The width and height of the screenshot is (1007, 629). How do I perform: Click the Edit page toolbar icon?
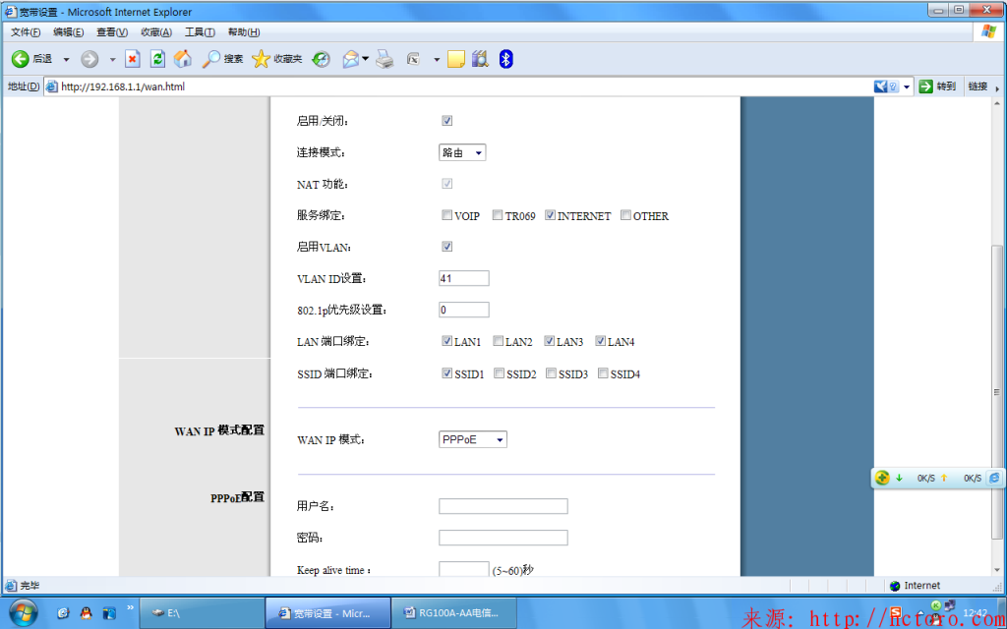(x=414, y=59)
